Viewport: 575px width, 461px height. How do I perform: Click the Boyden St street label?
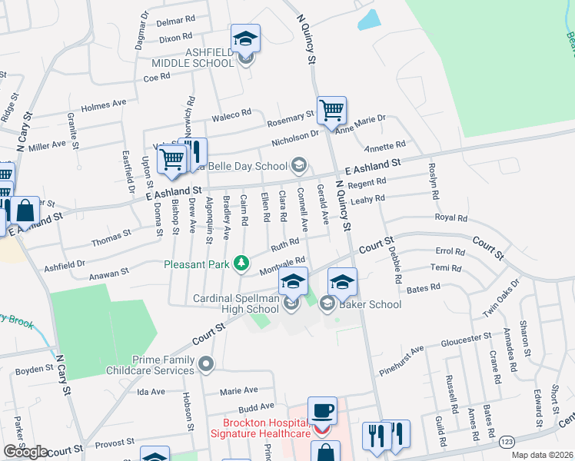(x=34, y=370)
